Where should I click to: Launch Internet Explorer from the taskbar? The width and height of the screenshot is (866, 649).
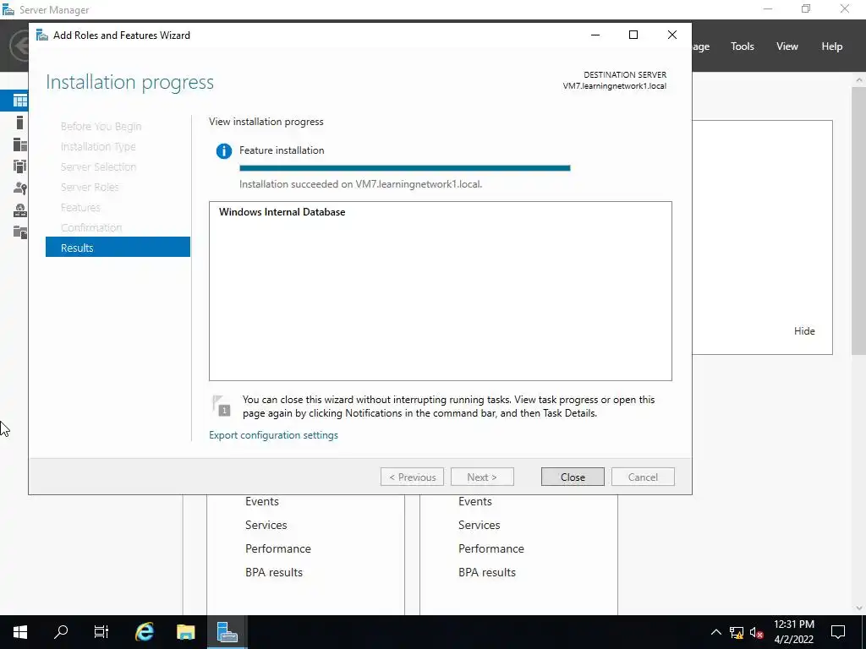[x=144, y=632]
